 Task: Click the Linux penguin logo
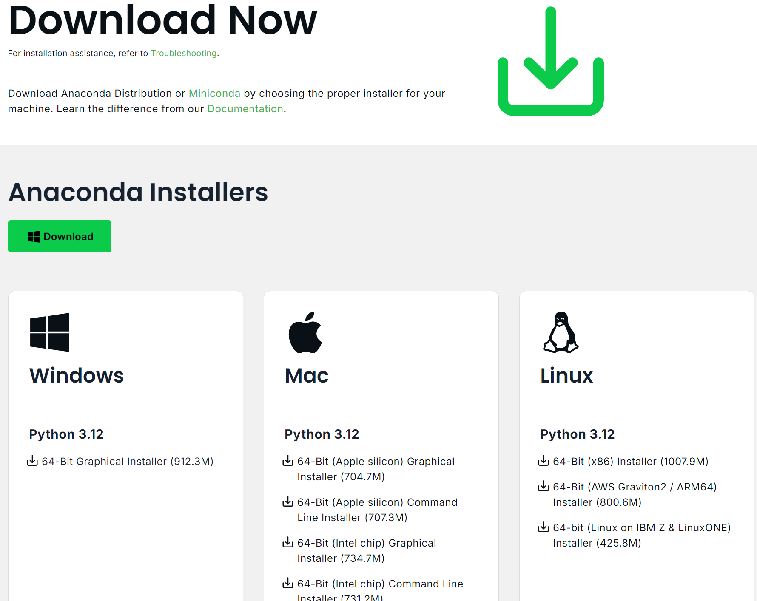coord(561,332)
